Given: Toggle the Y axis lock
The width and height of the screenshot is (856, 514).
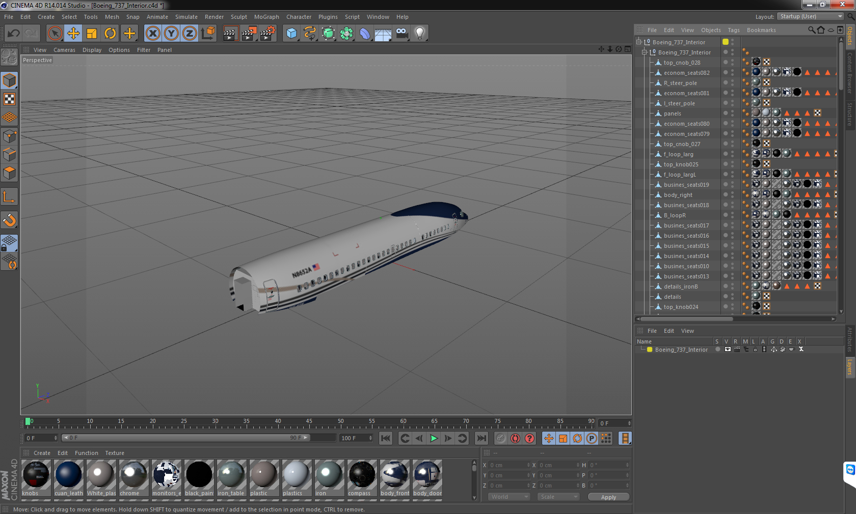Looking at the screenshot, I should [171, 34].
